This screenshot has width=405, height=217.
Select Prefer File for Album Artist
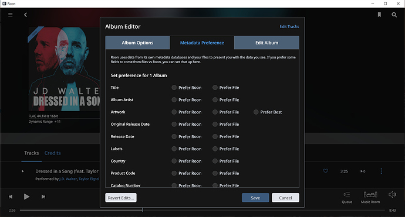tap(215, 99)
